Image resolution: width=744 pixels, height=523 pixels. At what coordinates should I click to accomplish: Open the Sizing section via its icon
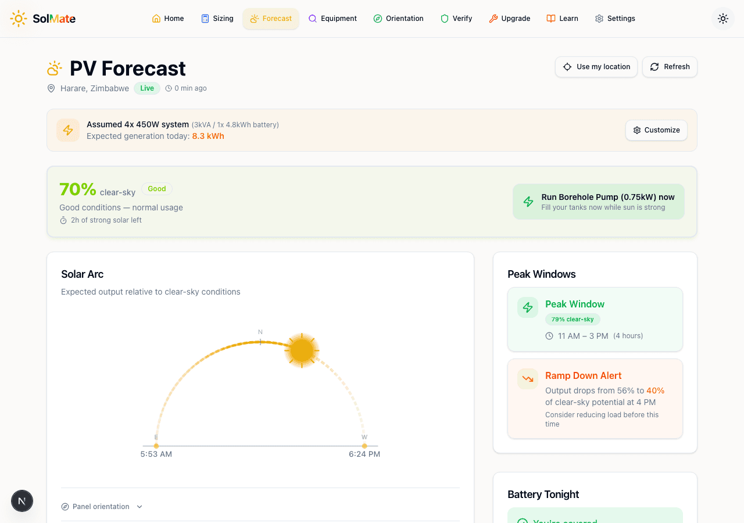tap(205, 18)
